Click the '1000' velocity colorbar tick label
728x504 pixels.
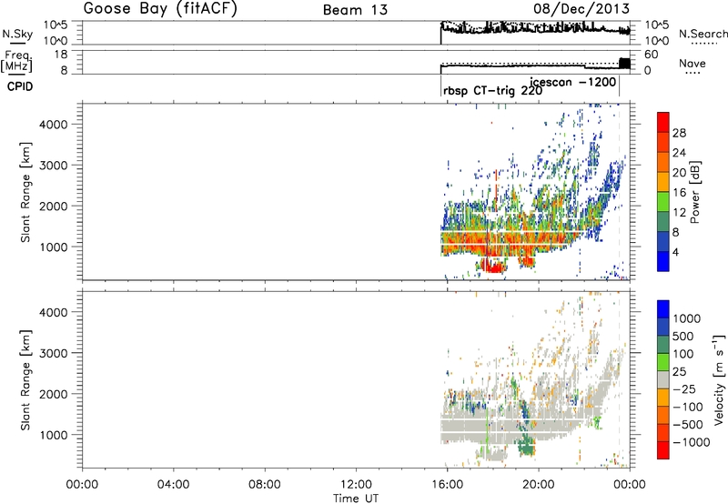[687, 318]
